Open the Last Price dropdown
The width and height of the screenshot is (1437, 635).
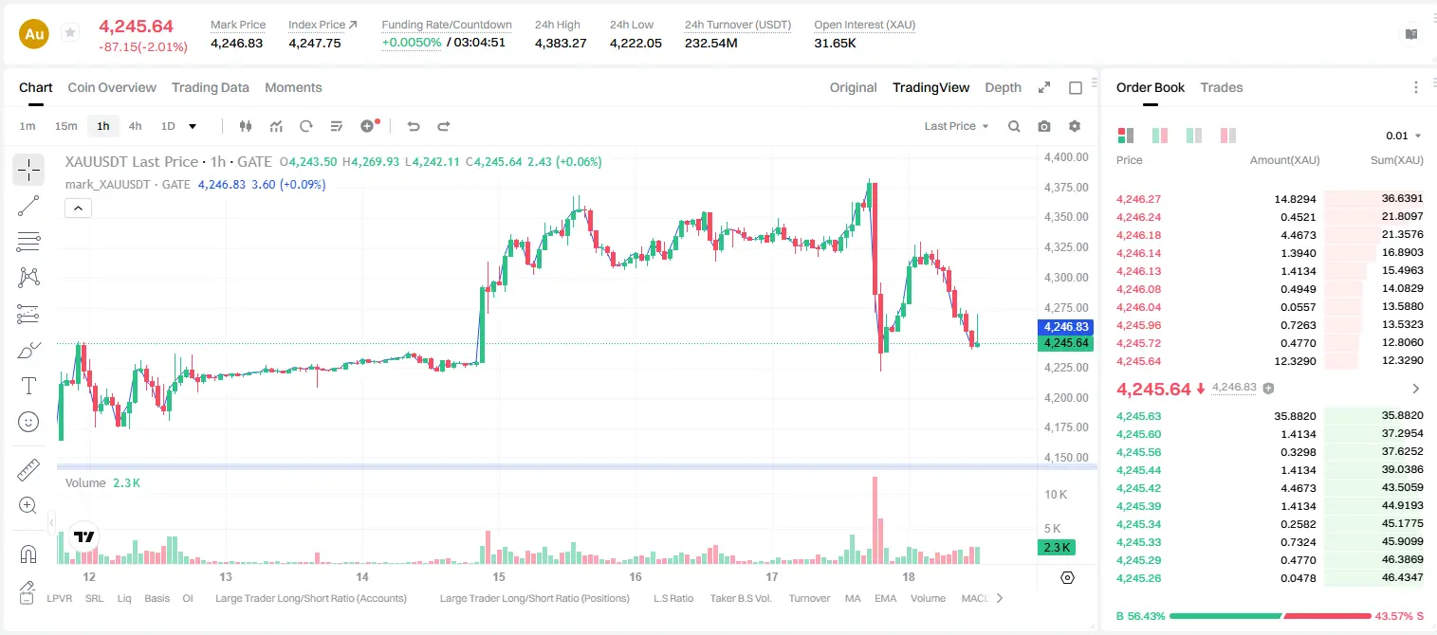coord(956,126)
